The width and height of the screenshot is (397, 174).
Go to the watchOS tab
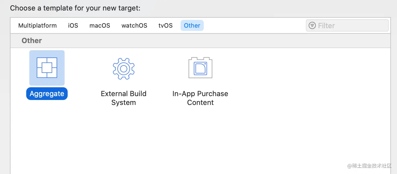tap(134, 26)
